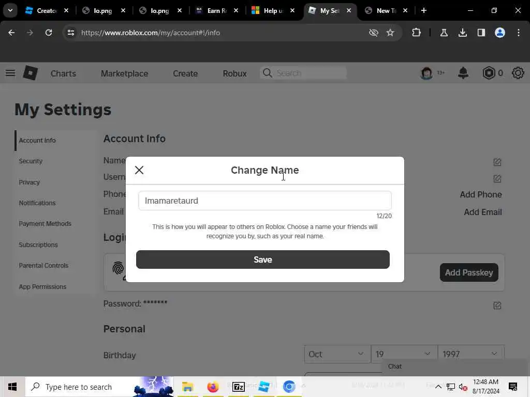530x397 pixels.
Task: Close the My Settings tab
Action: click(349, 11)
